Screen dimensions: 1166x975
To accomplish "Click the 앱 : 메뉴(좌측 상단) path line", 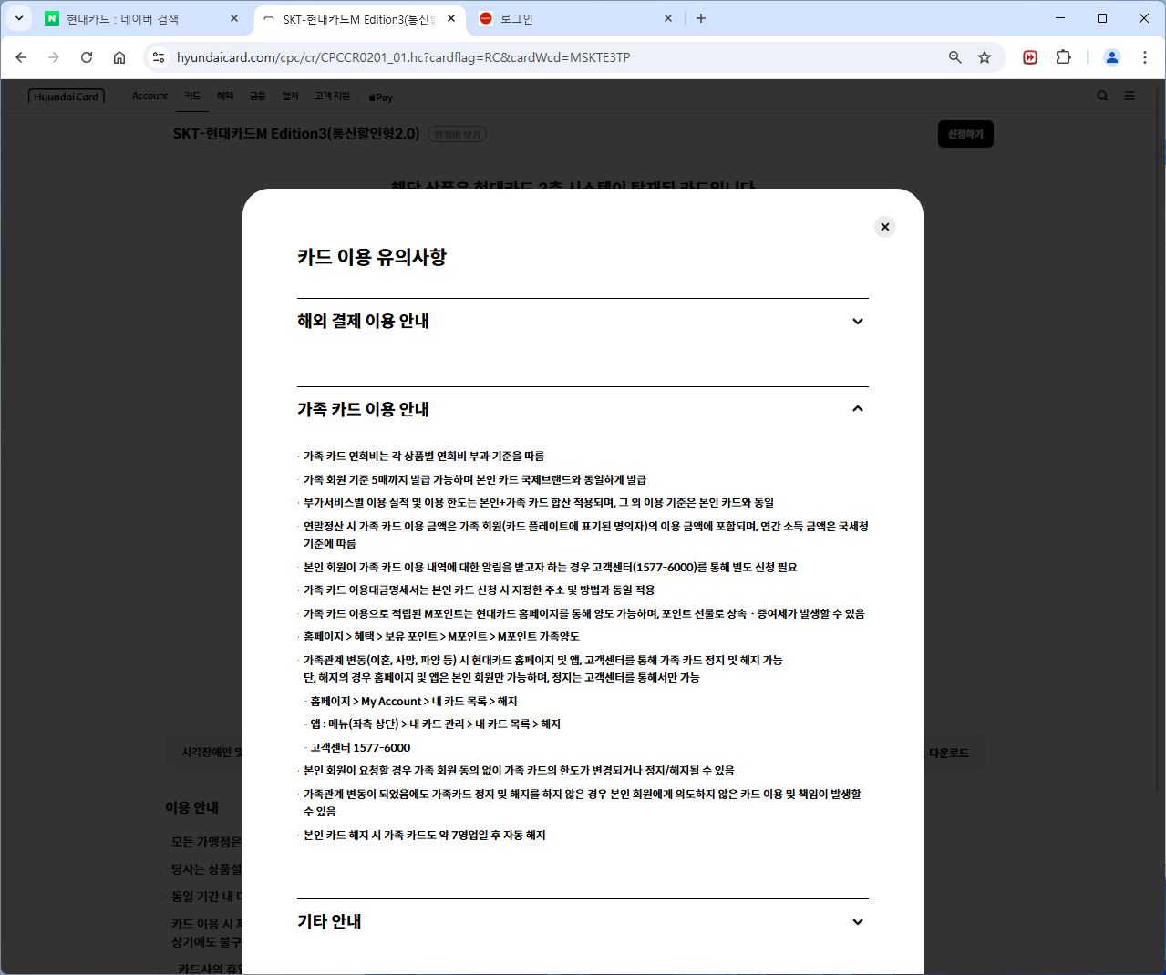I will tap(435, 724).
